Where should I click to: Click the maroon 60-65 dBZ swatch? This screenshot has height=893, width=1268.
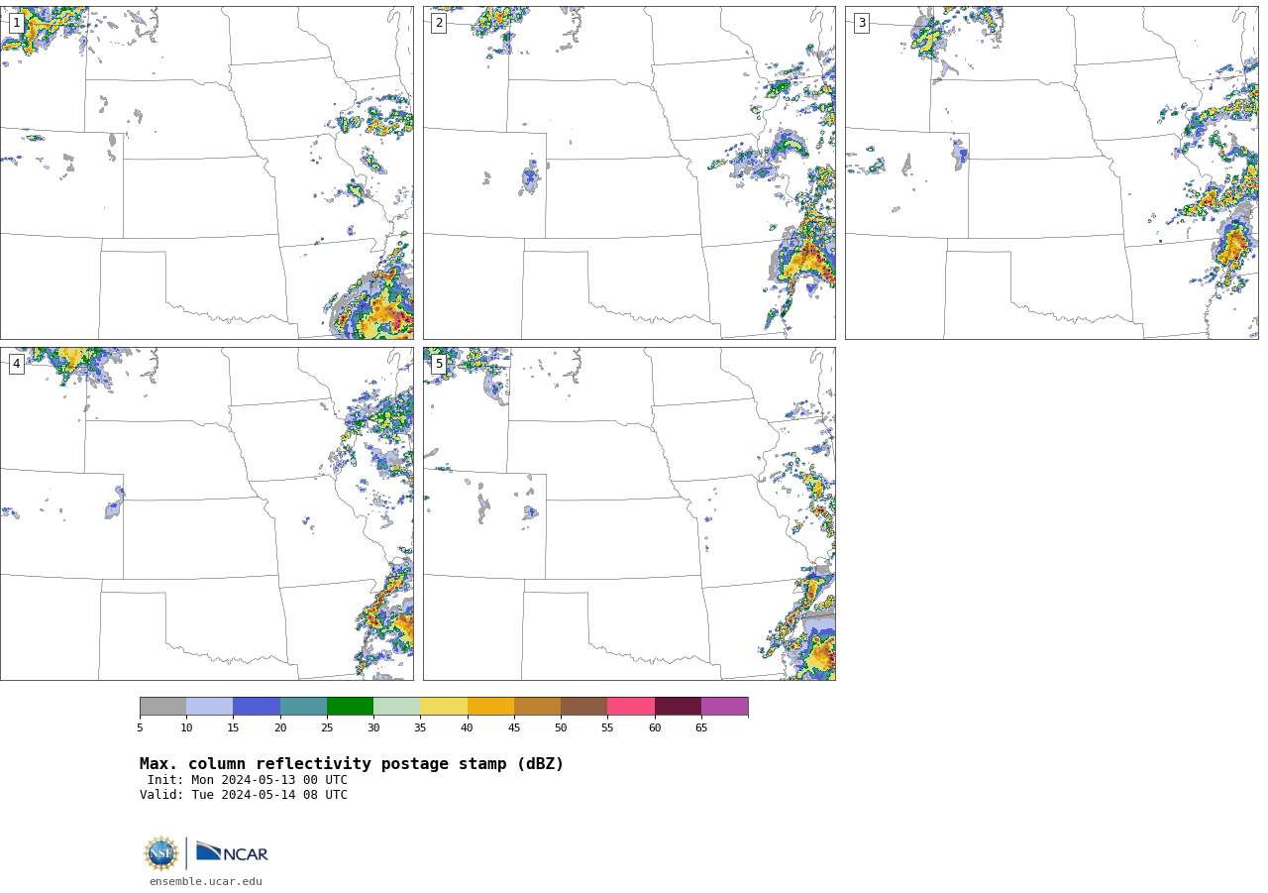coord(678,706)
